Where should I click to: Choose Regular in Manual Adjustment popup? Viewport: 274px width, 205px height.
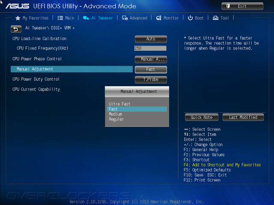point(137,120)
